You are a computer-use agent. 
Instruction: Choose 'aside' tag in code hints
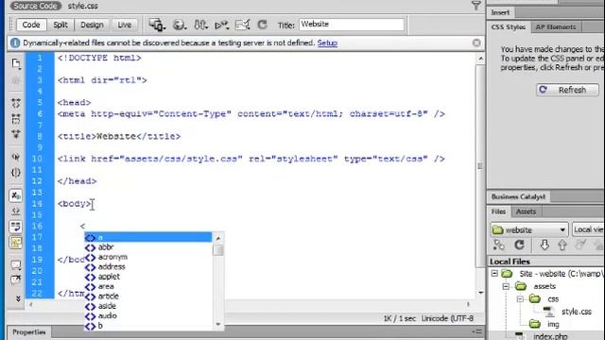(x=148, y=306)
